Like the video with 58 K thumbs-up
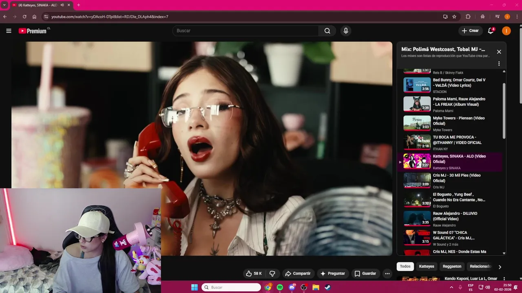522x293 pixels. tap(253, 273)
